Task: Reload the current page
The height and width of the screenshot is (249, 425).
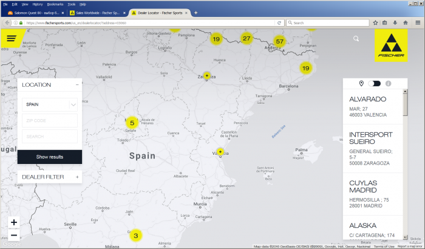Action: tap(279, 23)
